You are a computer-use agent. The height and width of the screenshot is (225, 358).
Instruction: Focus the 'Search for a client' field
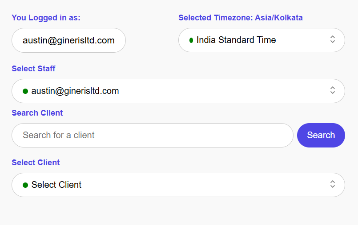coord(152,135)
